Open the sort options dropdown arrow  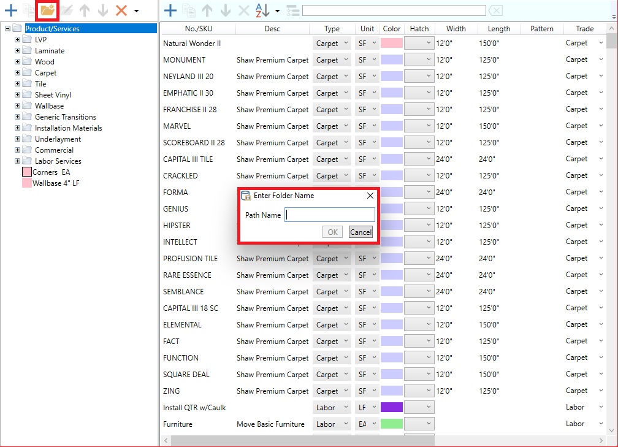point(277,10)
